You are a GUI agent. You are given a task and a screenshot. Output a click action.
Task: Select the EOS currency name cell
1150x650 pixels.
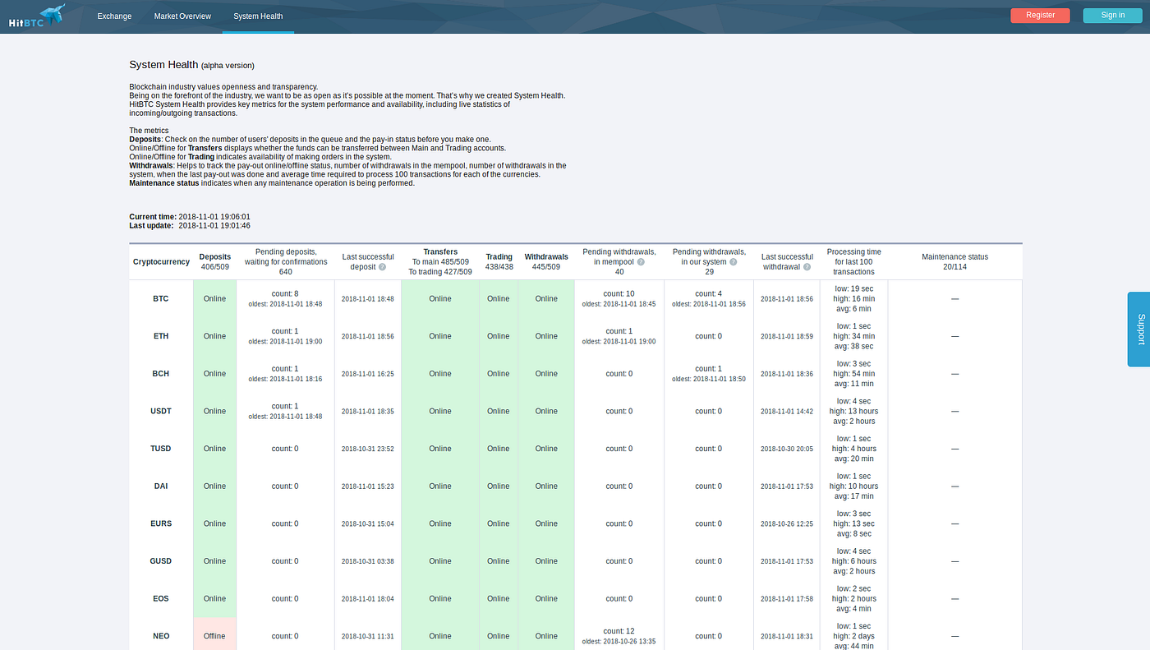click(x=161, y=598)
